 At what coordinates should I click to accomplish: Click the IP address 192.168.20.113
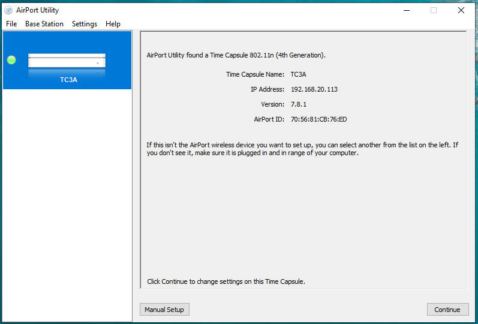click(314, 89)
